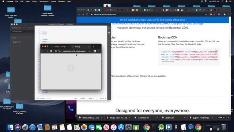
Task: Open the History menu
Action: pos(34,1)
